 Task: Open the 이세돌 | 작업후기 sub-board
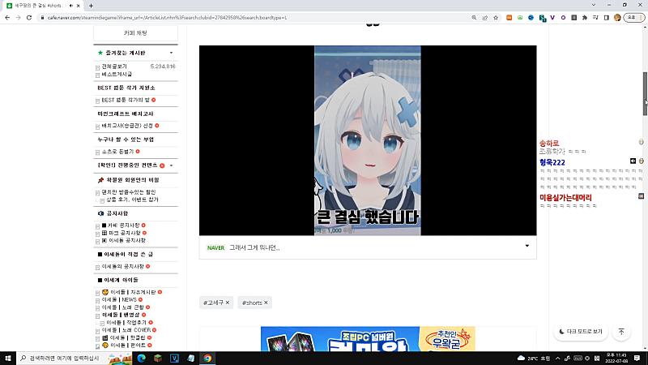[x=126, y=322]
